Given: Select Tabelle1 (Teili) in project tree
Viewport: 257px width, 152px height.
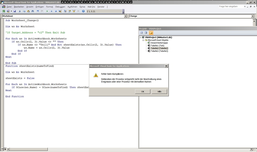Looking at the screenshot, I should click(157, 46).
